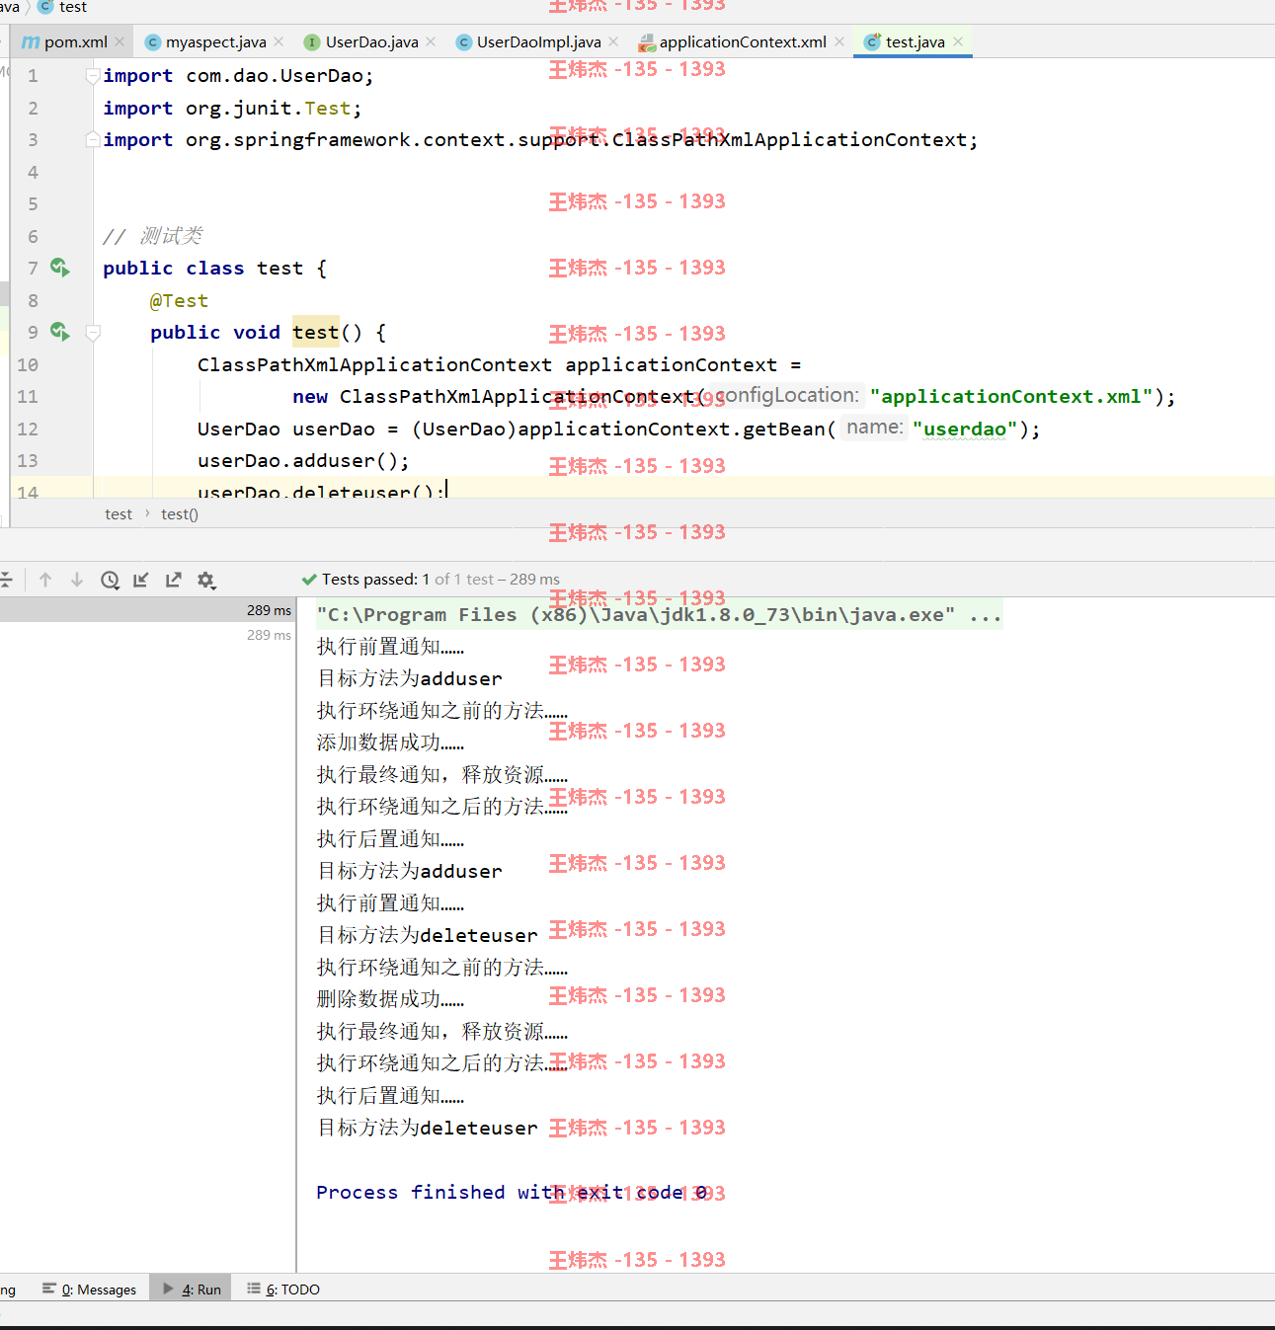The height and width of the screenshot is (1330, 1275).
Task: Click the run gutter icon beside class test
Action: click(x=60, y=268)
